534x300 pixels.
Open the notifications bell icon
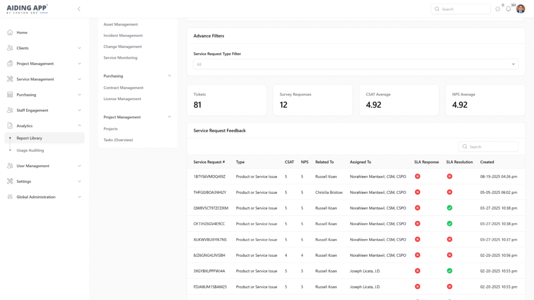coord(508,9)
